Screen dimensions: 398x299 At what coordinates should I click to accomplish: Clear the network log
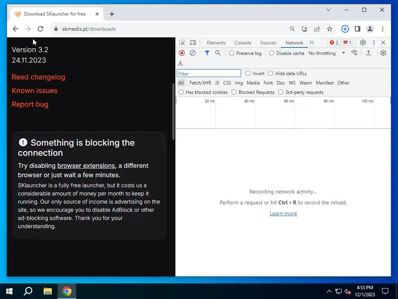193,53
